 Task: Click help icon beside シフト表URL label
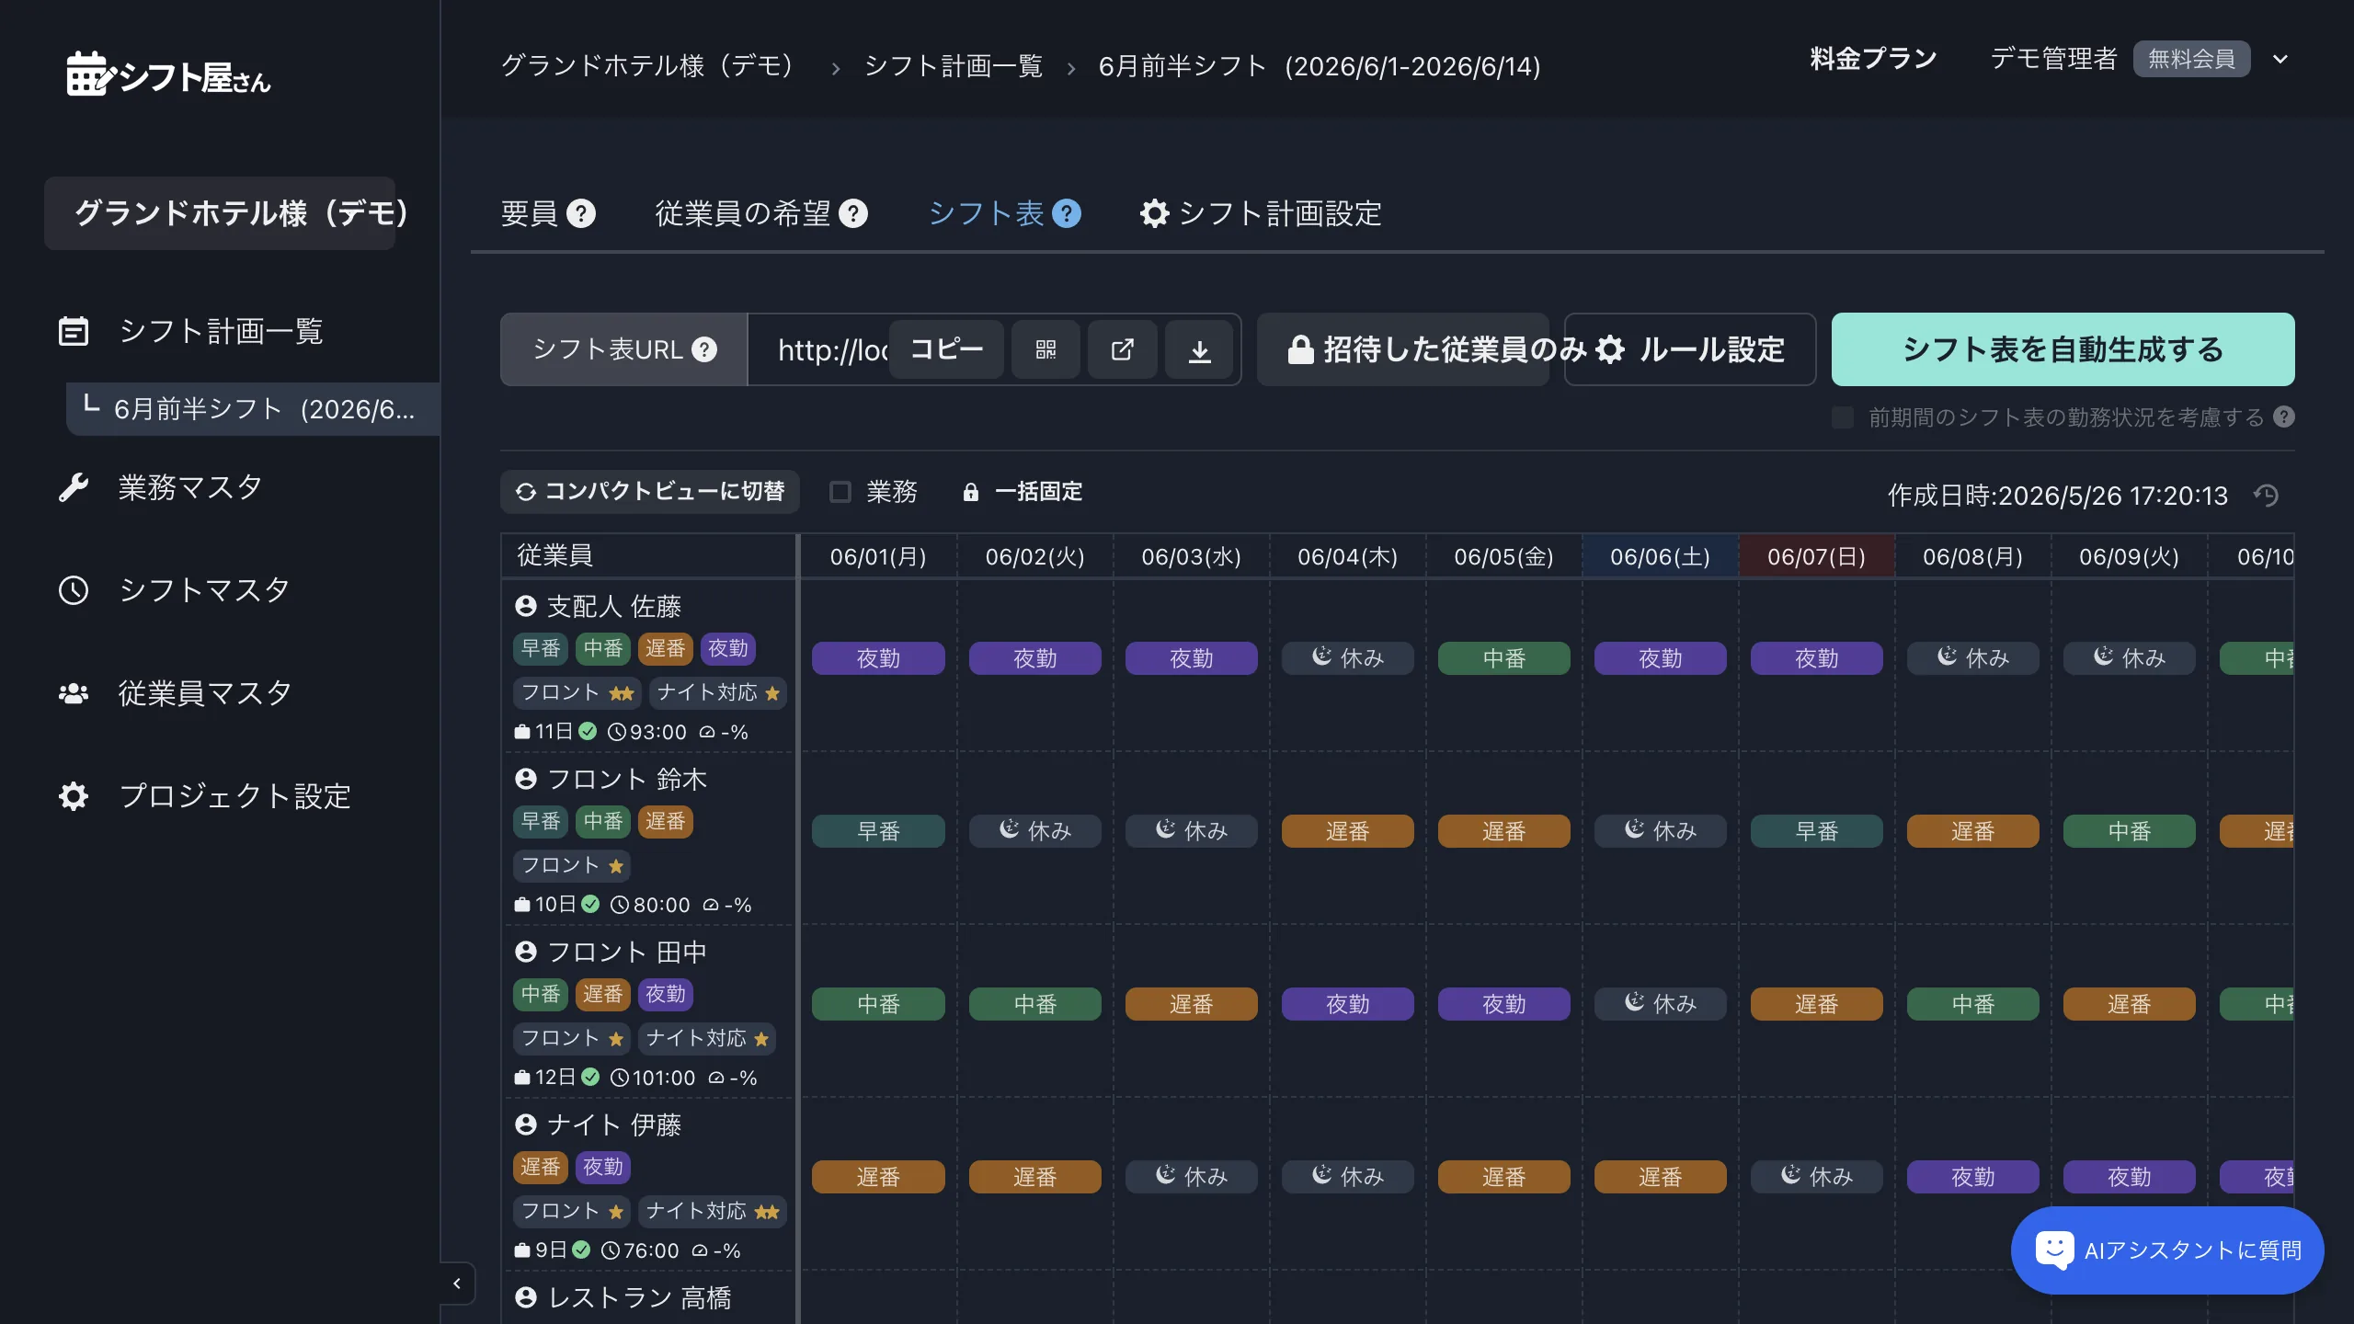tap(704, 349)
